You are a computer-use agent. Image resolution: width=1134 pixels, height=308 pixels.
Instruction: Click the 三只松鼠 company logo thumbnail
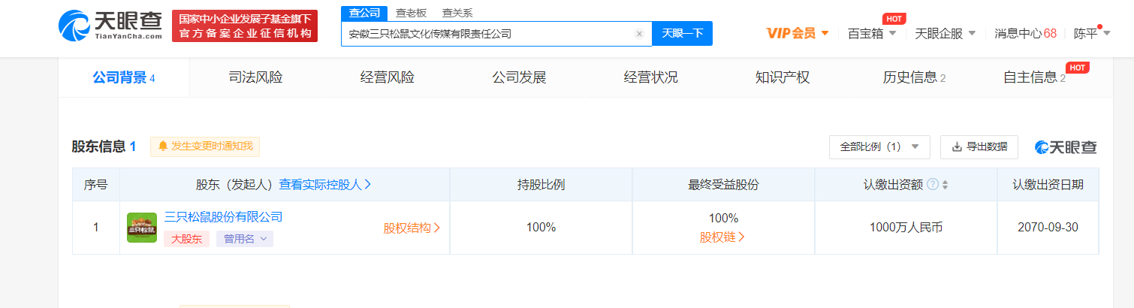(142, 228)
